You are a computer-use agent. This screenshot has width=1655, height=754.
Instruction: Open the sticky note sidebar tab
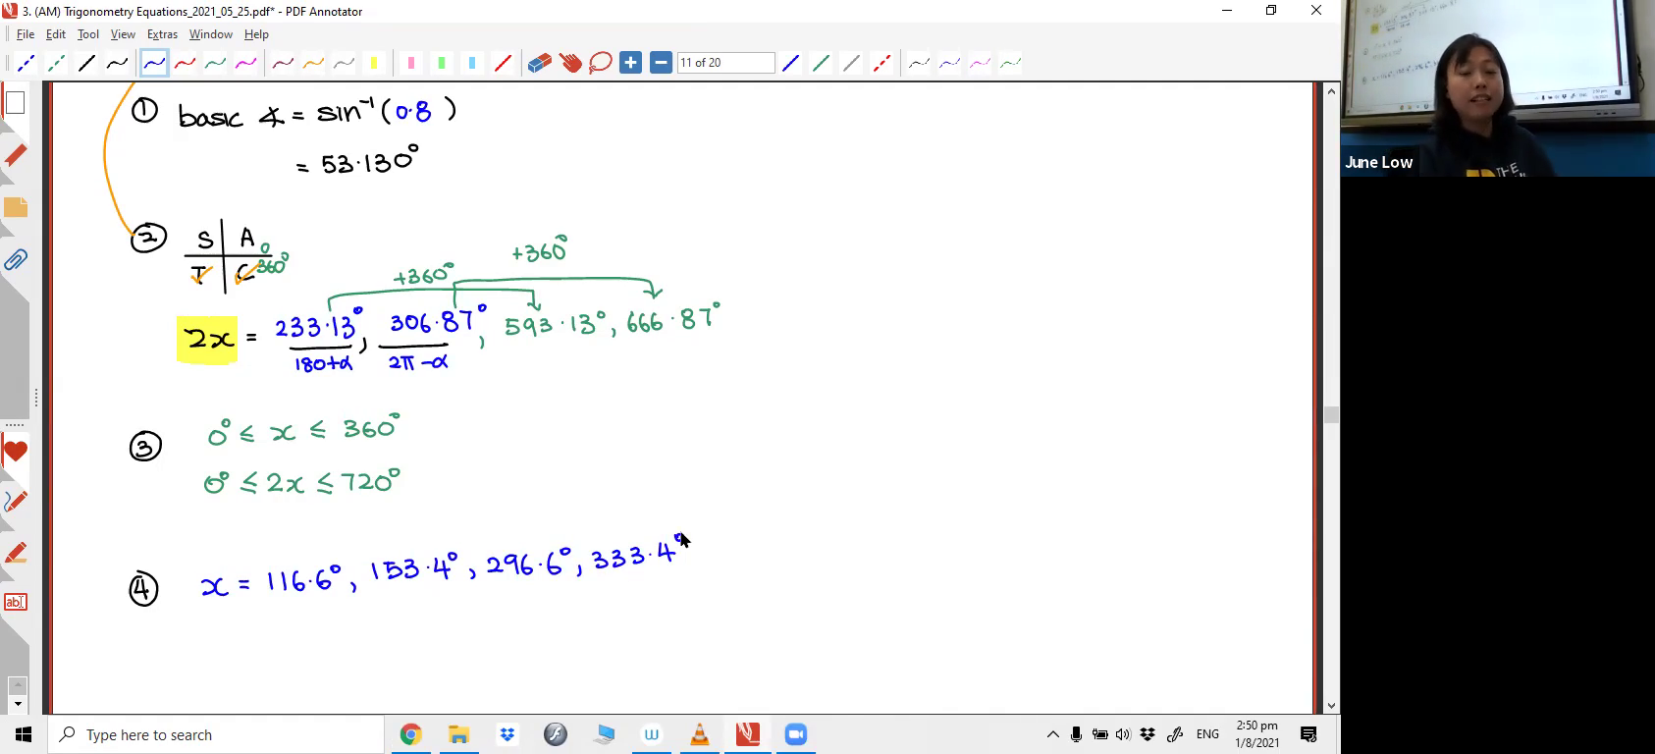pos(15,207)
